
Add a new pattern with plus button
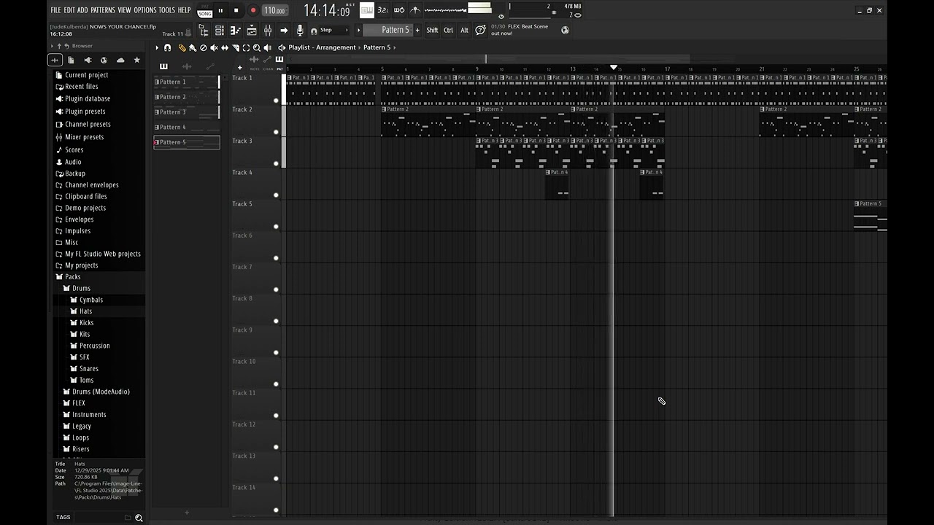coord(417,30)
